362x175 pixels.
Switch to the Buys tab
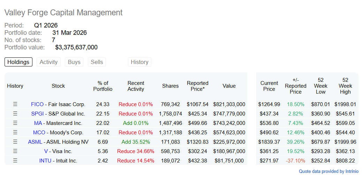point(74,62)
